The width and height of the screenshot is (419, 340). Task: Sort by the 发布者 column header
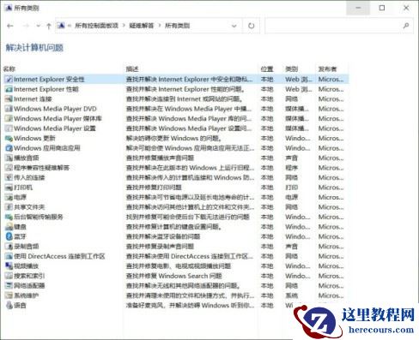click(328, 69)
